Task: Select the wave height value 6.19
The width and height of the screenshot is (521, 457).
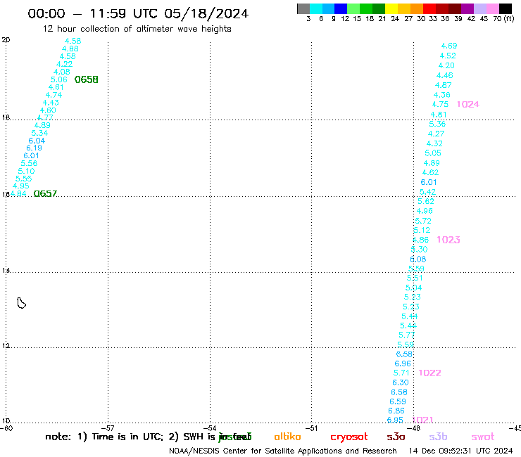Action: click(x=34, y=148)
